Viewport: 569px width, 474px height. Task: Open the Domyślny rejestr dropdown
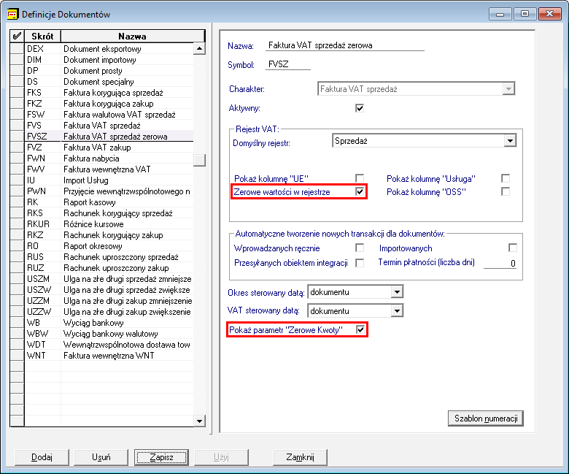[510, 141]
